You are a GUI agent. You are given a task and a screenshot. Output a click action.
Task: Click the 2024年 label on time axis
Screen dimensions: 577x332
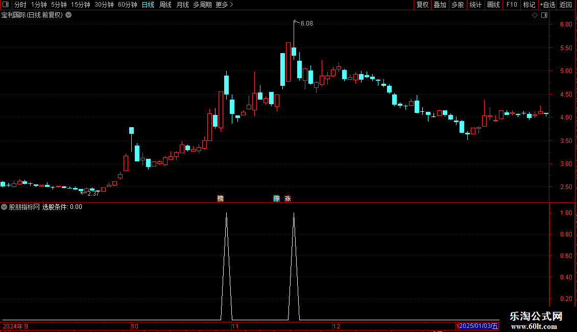(13, 326)
